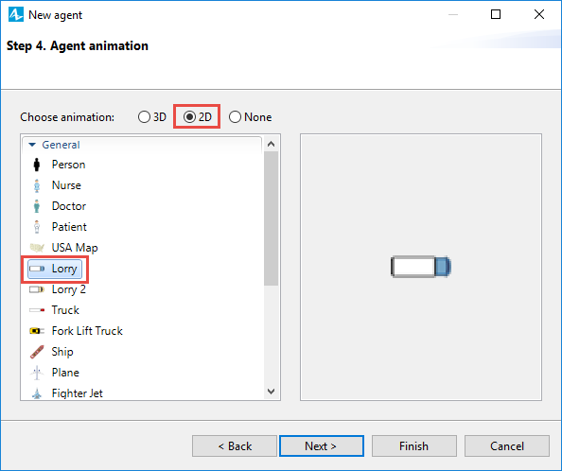Click the lorry preview image
The height and width of the screenshot is (471, 562).
[x=421, y=267]
